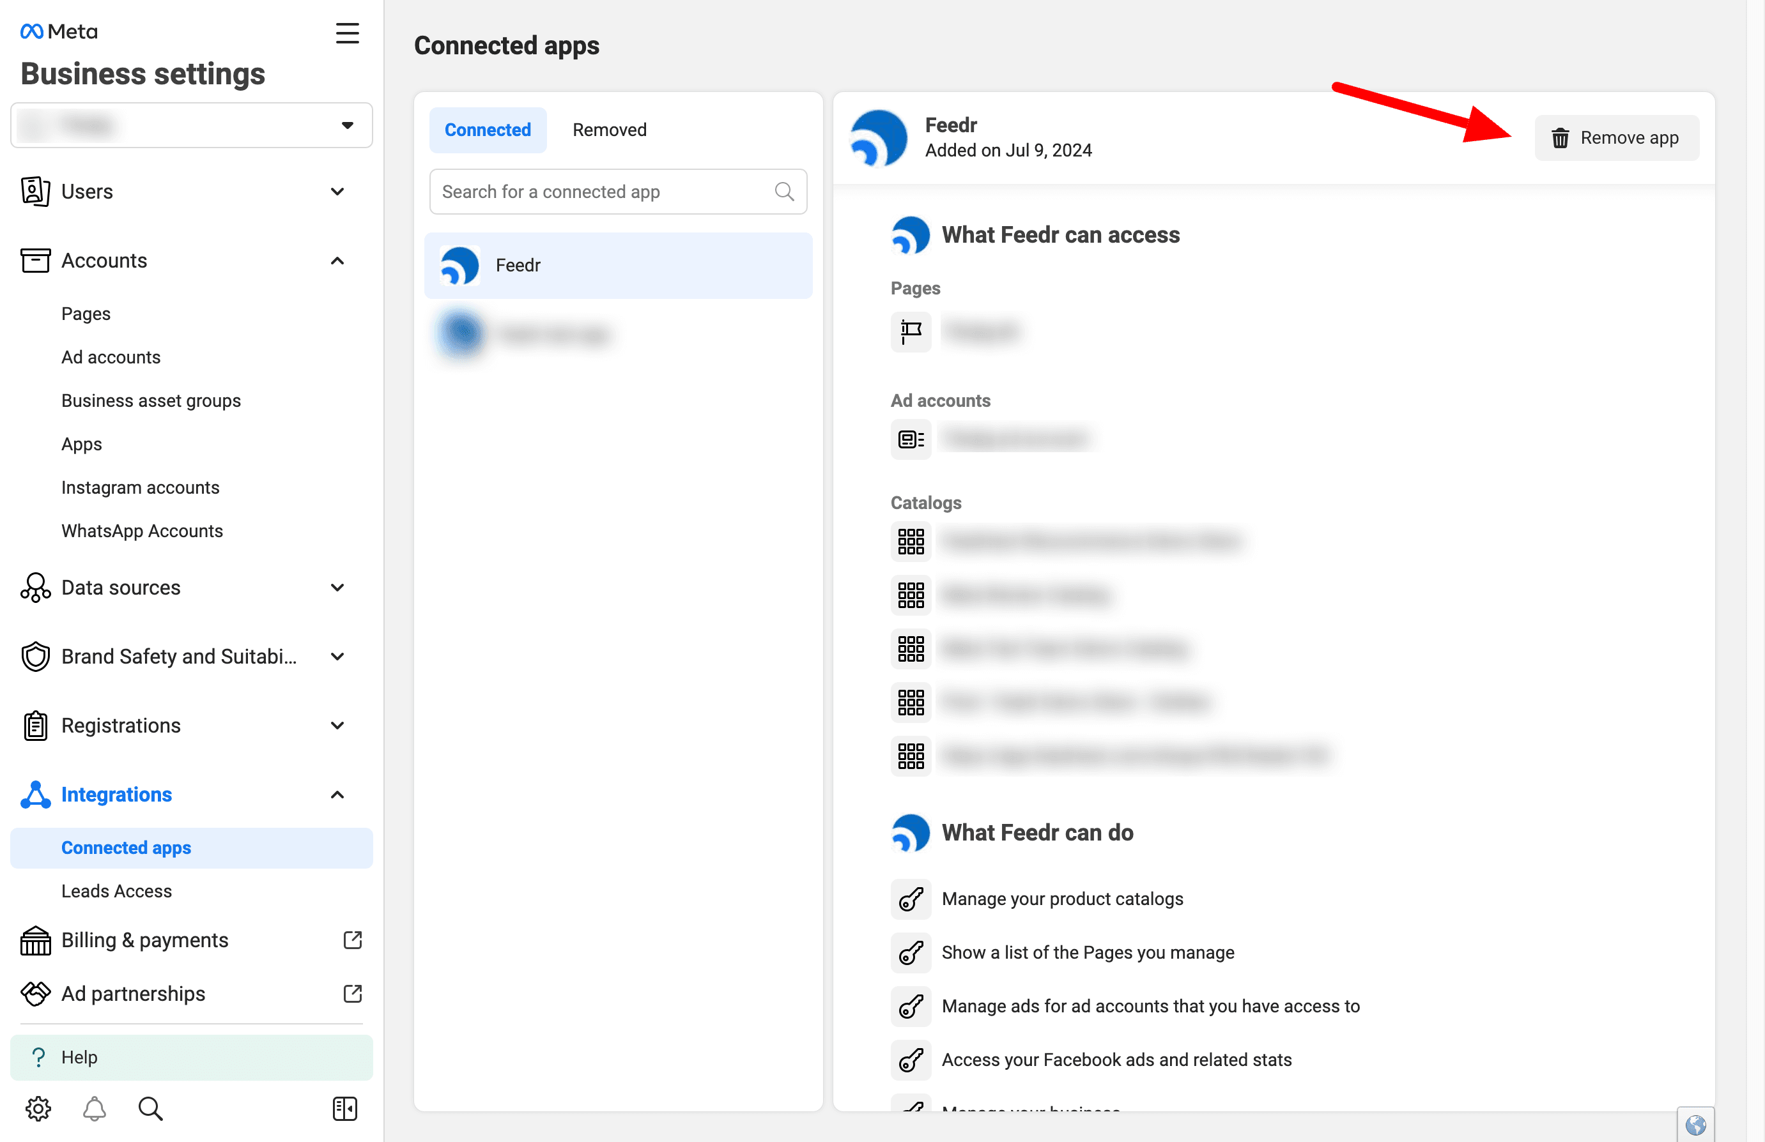Open the hamburger menu
This screenshot has height=1142, width=1765.
(x=347, y=33)
